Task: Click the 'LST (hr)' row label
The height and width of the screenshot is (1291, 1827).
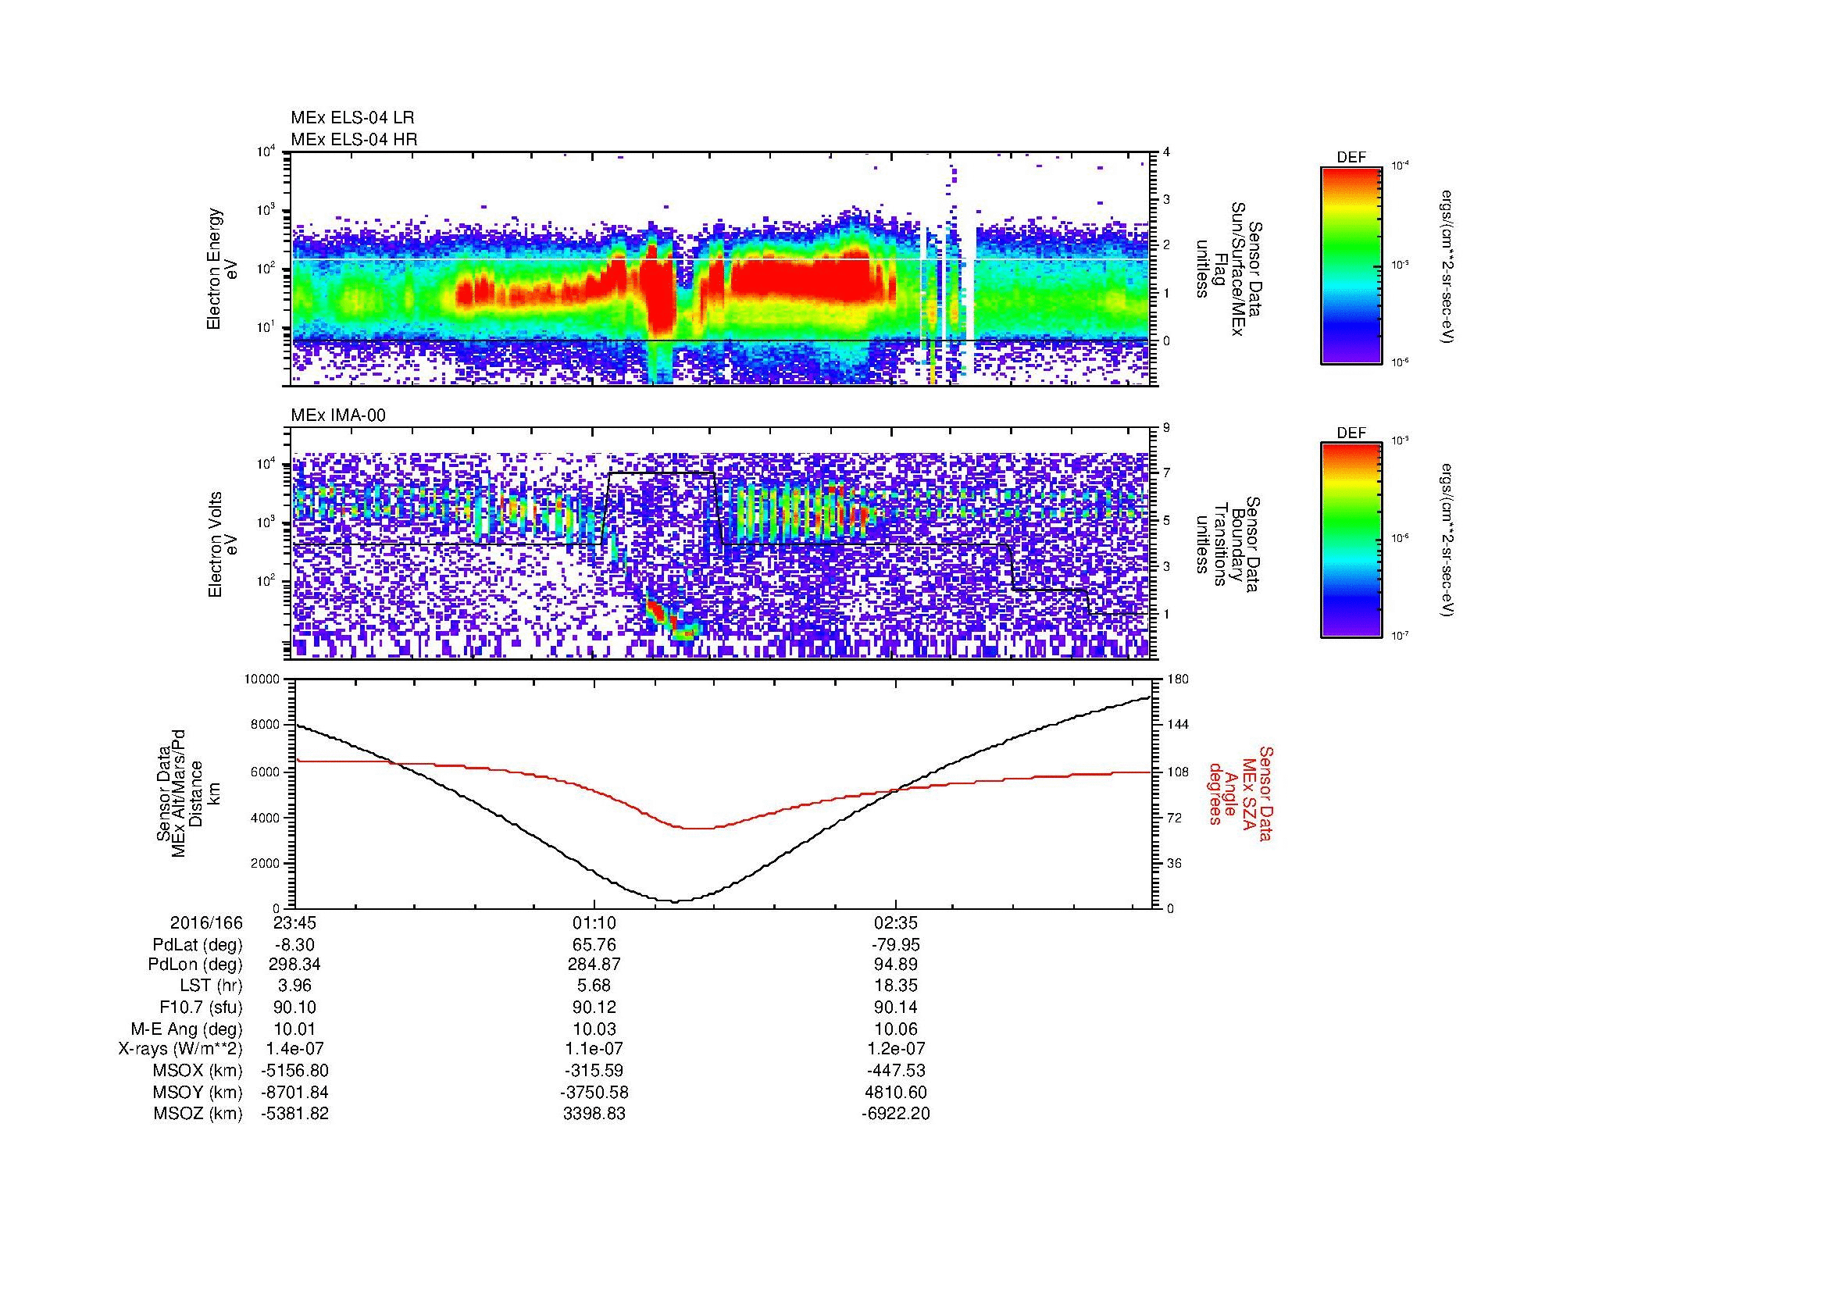Action: click(x=211, y=986)
